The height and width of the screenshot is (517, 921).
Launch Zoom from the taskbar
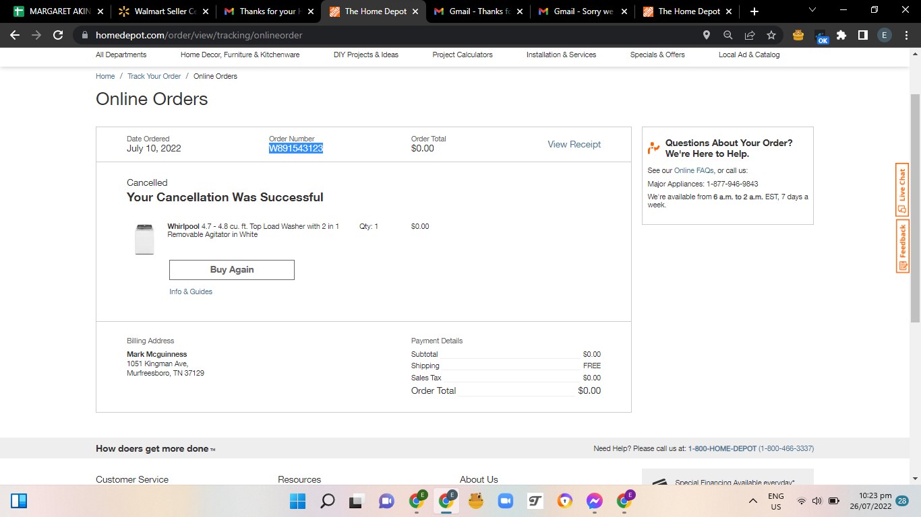coord(505,501)
